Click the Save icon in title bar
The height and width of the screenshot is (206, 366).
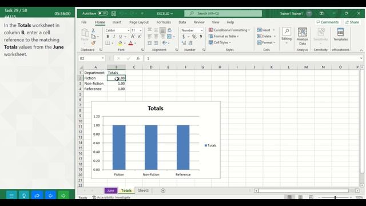[x=114, y=14]
